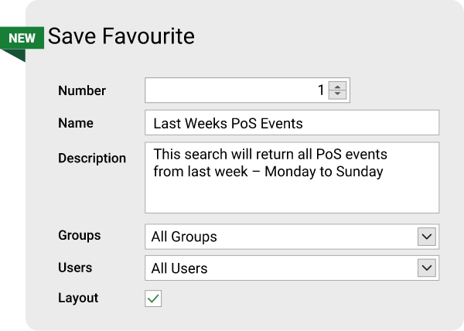Screen dimensions: 464x331
Task: Toggle the Layout checkbox
Action: (153, 299)
